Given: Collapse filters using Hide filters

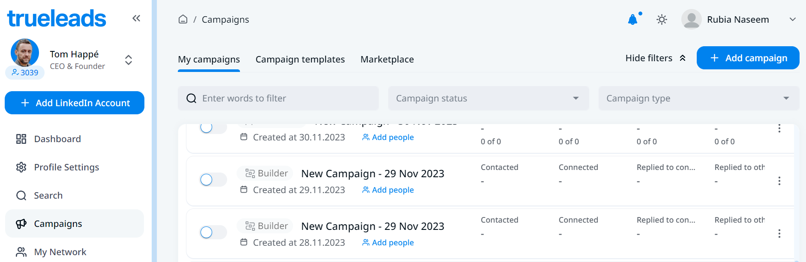Looking at the screenshot, I should (x=655, y=58).
